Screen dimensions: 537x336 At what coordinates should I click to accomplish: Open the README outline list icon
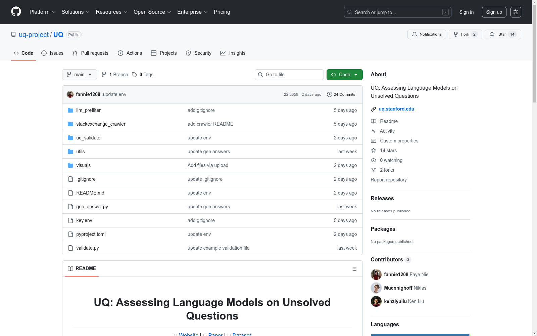[x=354, y=269]
